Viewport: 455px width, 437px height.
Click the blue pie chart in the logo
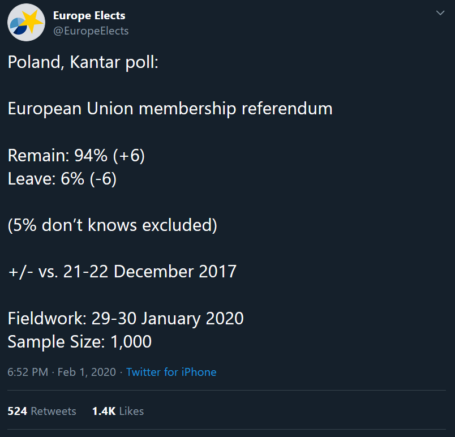coord(18,27)
